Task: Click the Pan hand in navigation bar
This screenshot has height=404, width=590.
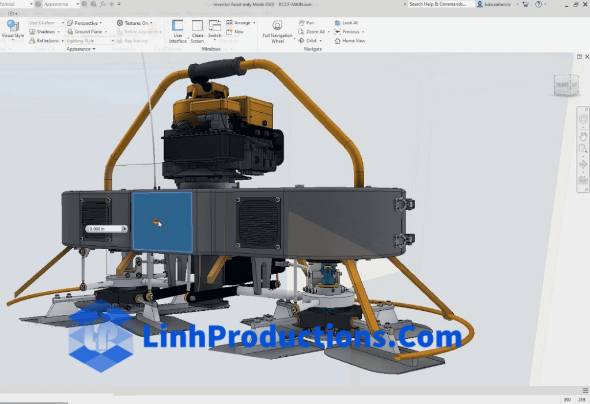Action: [583, 135]
